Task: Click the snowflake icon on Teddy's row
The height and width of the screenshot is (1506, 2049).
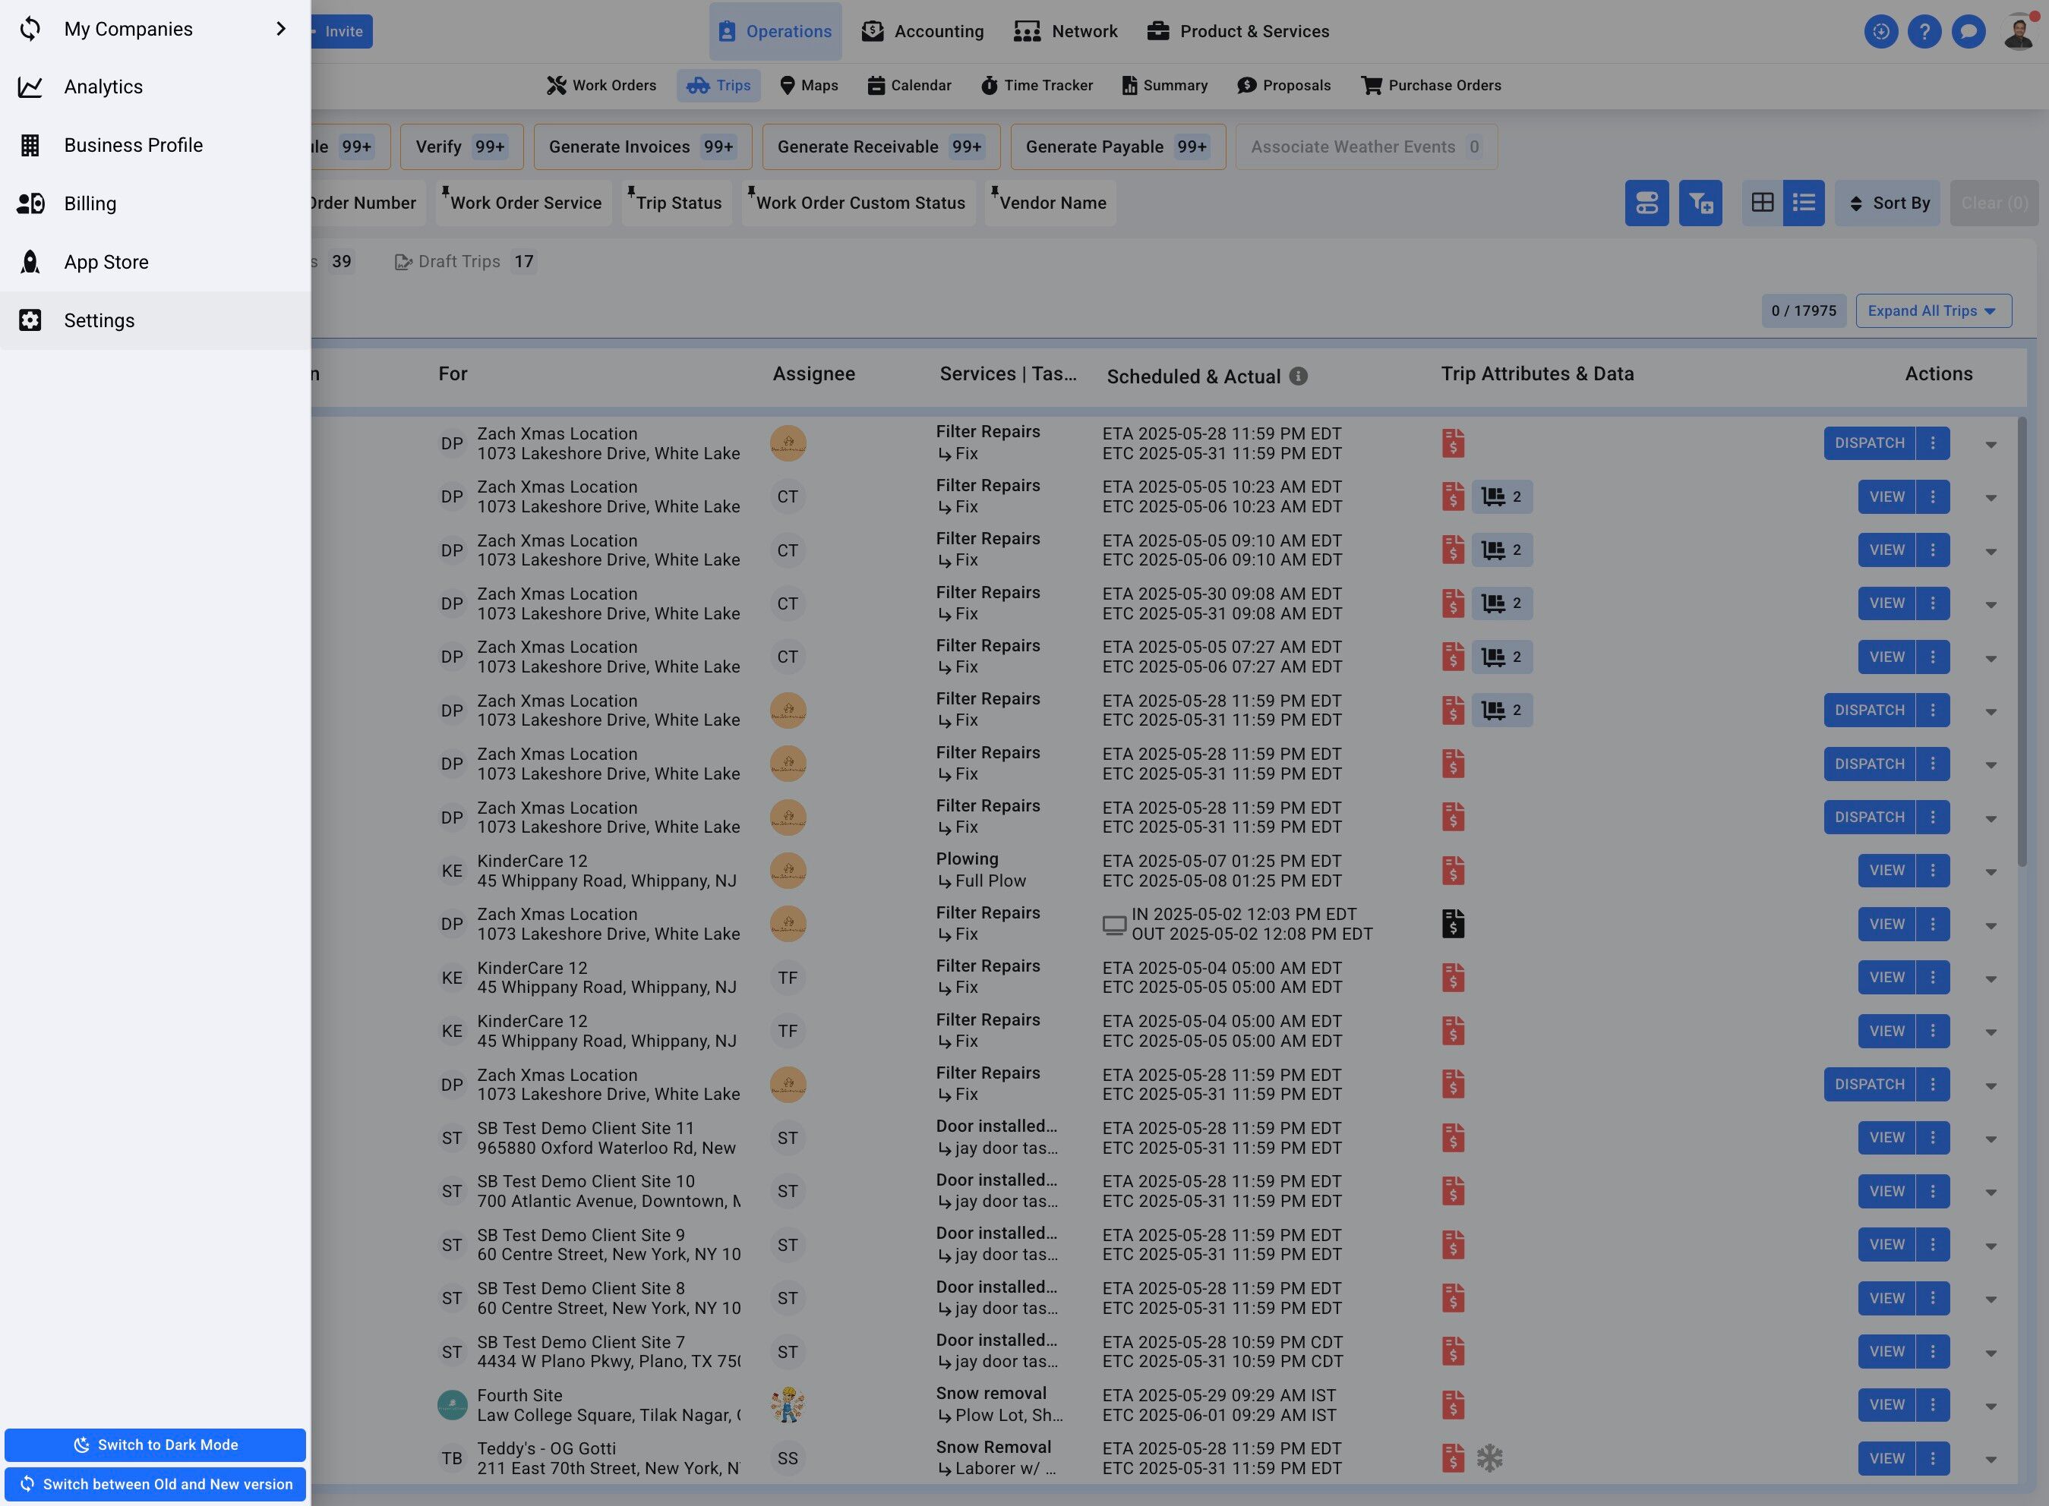Action: (1489, 1457)
